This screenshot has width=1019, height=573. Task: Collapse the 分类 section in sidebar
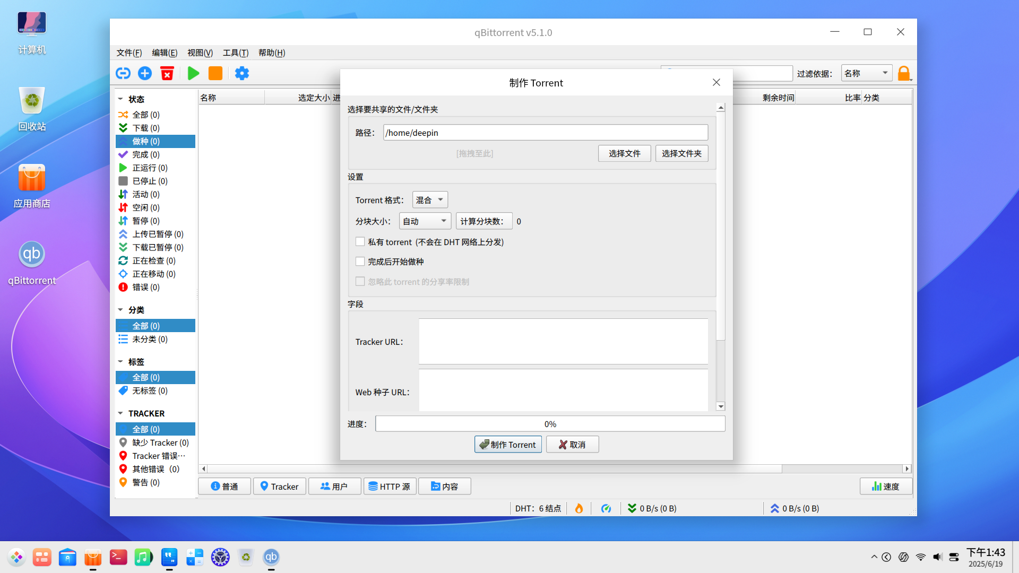click(x=120, y=310)
